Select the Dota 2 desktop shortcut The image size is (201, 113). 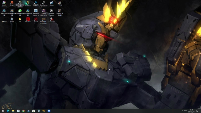pyautogui.click(x=36, y=20)
